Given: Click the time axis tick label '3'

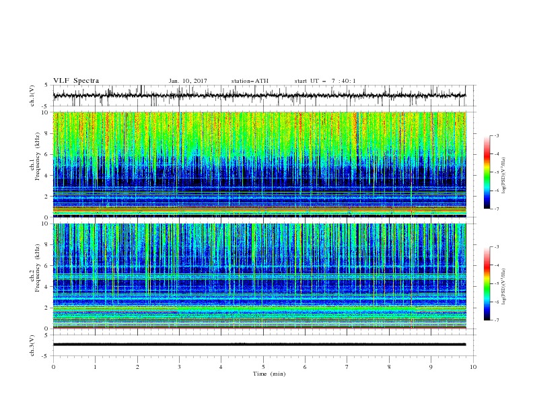Looking at the screenshot, I should (179, 367).
